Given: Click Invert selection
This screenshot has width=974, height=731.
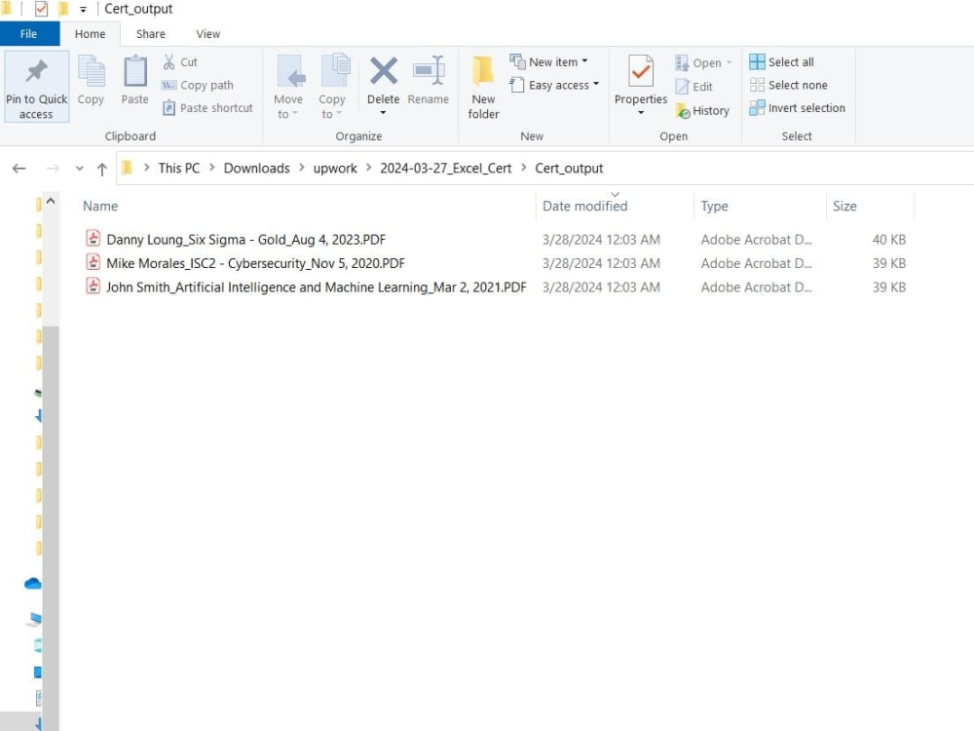Looking at the screenshot, I should [x=797, y=107].
